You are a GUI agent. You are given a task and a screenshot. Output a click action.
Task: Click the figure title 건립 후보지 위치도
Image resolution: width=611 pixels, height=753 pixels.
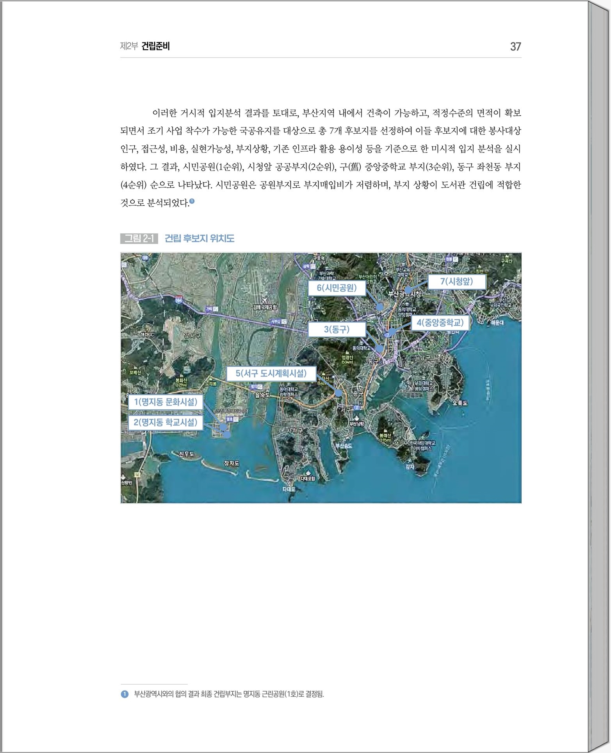pyautogui.click(x=200, y=238)
